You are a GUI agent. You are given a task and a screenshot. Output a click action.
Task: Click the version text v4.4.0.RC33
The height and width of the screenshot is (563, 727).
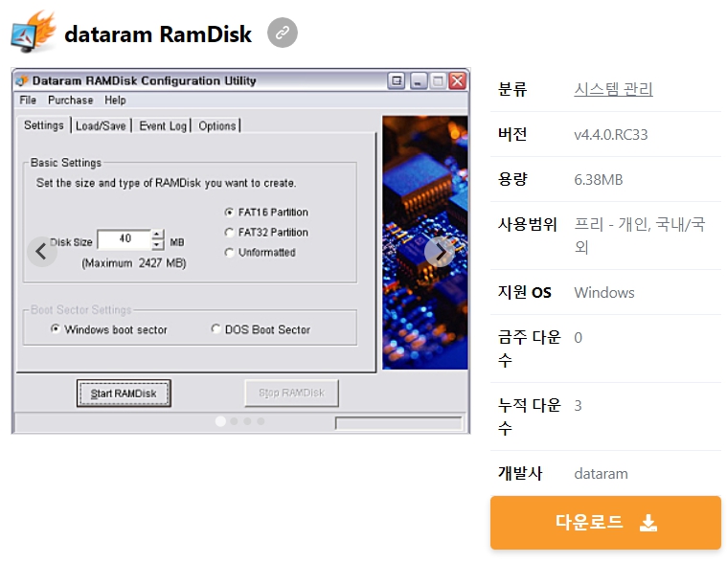point(611,134)
